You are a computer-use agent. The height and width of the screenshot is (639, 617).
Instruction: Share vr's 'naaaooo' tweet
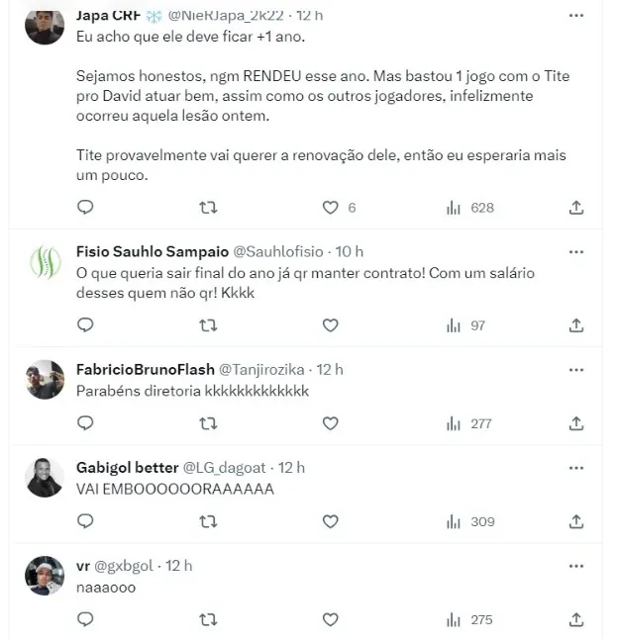pos(576,619)
